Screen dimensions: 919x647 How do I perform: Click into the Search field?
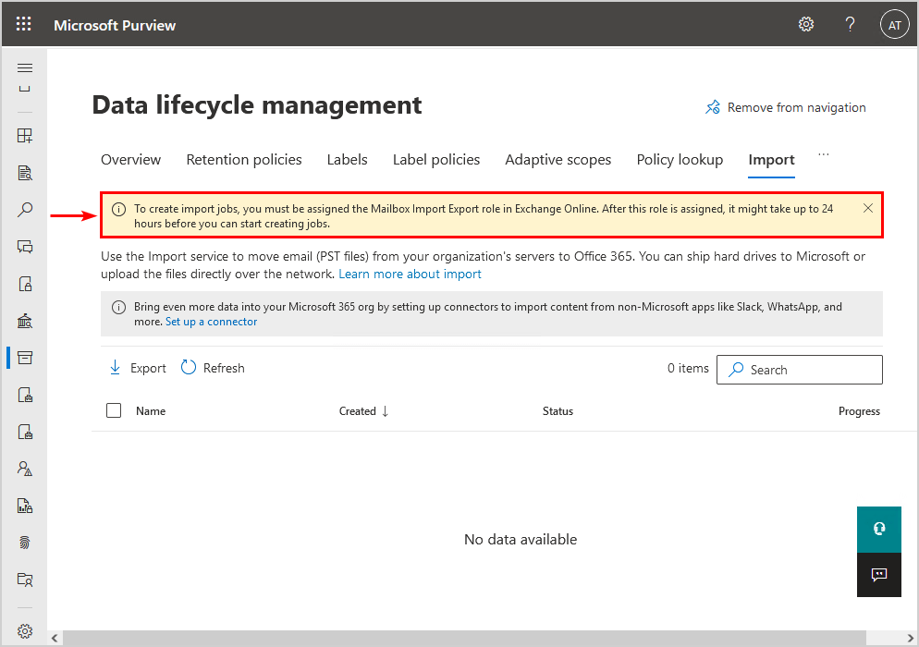[800, 370]
